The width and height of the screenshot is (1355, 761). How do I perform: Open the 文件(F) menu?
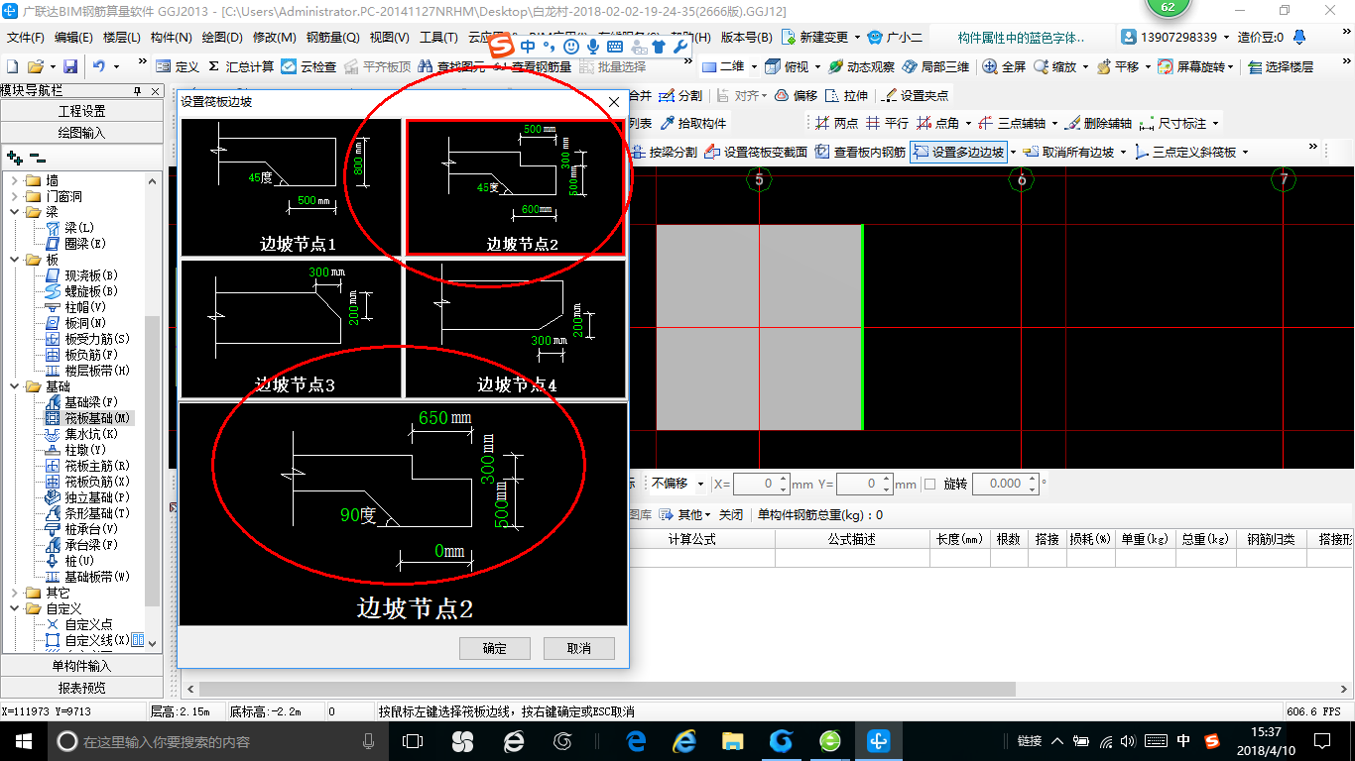[x=26, y=38]
